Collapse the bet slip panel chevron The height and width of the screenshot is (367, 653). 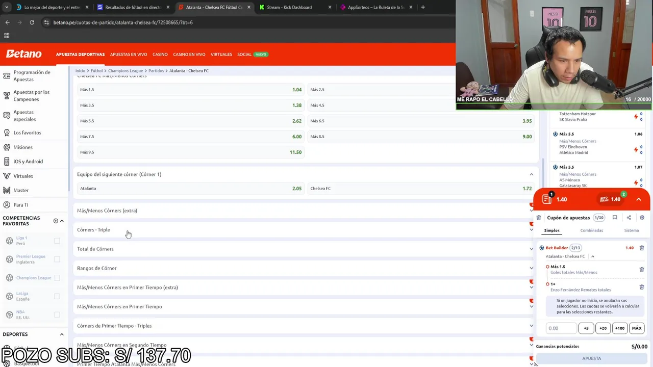[x=638, y=199]
